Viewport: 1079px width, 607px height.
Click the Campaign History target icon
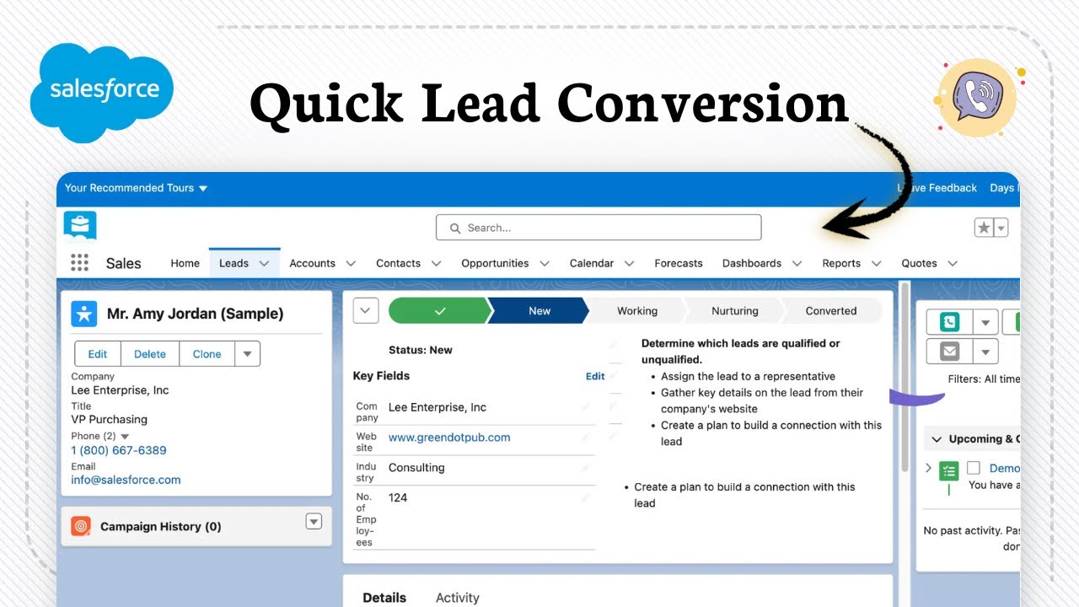[81, 526]
